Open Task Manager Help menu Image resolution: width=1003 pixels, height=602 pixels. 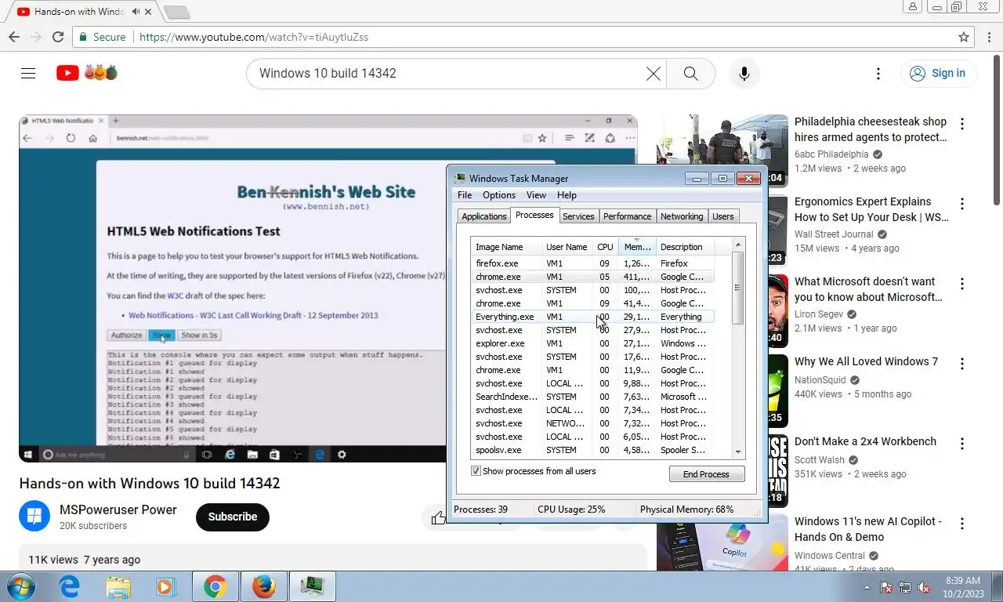(x=567, y=195)
